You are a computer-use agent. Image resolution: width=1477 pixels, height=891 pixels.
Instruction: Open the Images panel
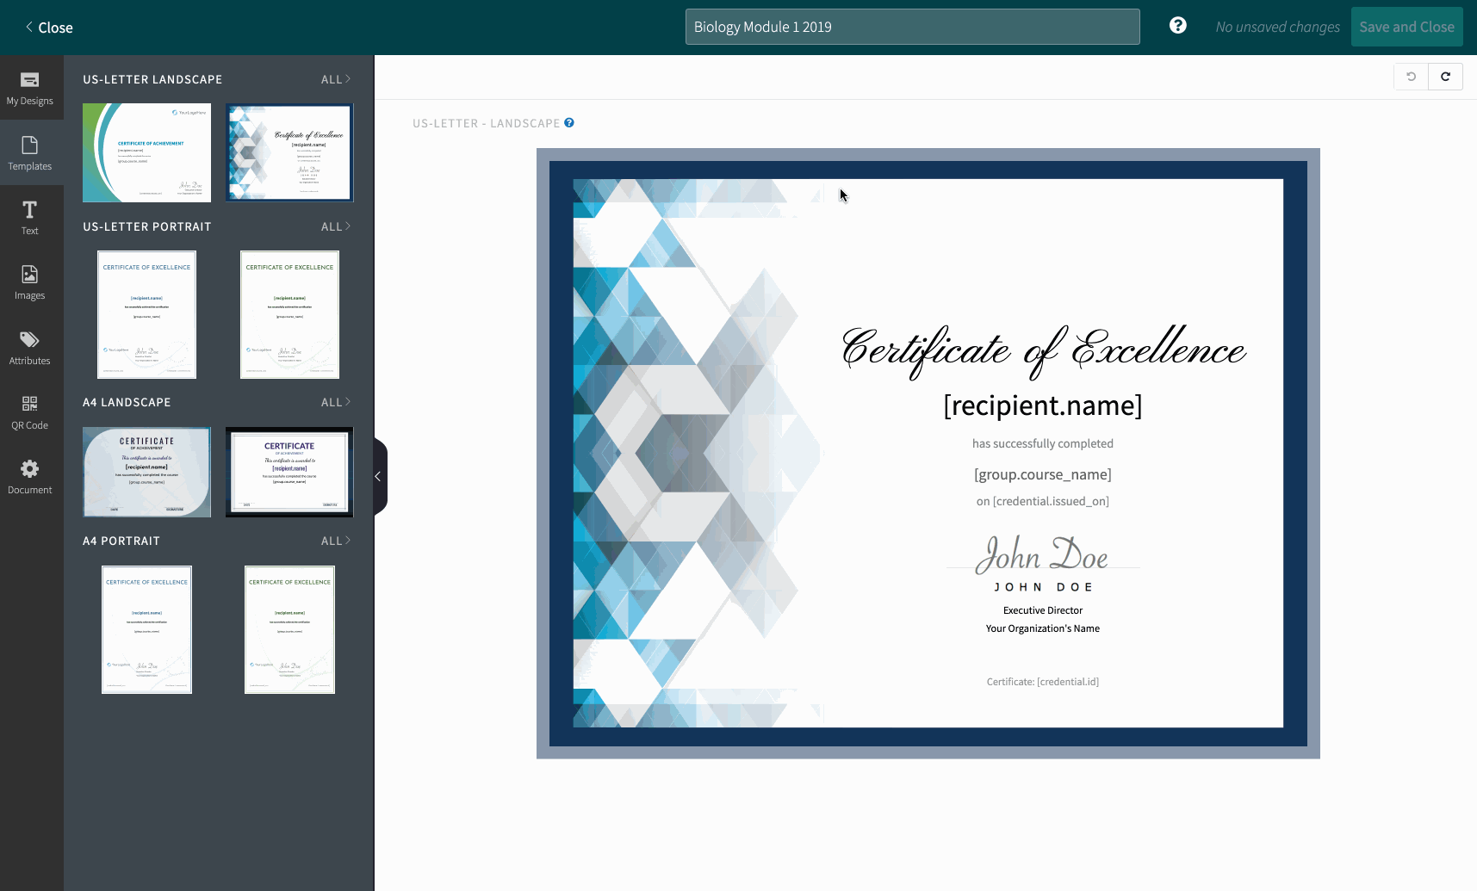(x=30, y=282)
